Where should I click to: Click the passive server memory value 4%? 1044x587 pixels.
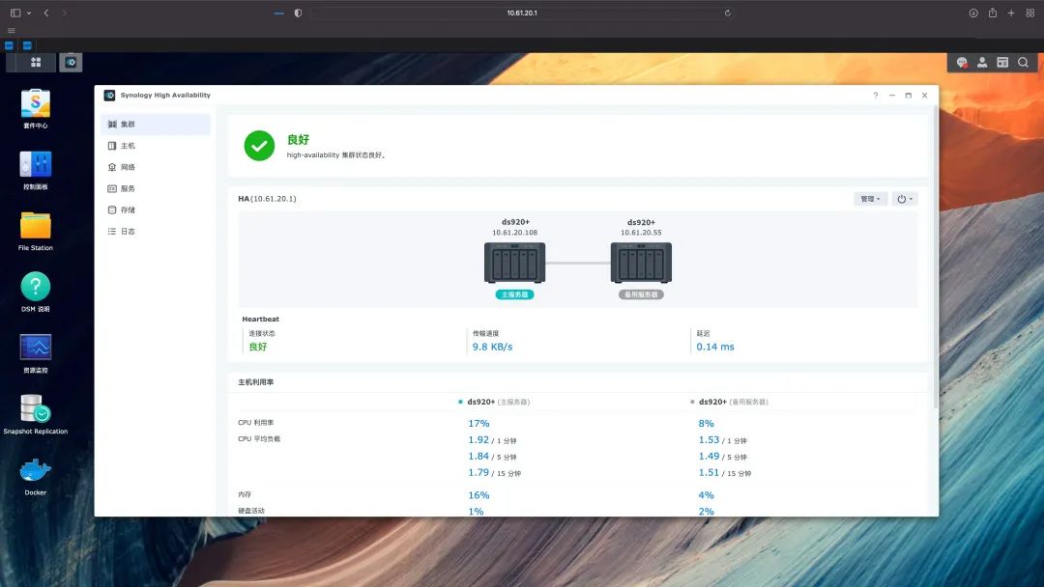[706, 495]
